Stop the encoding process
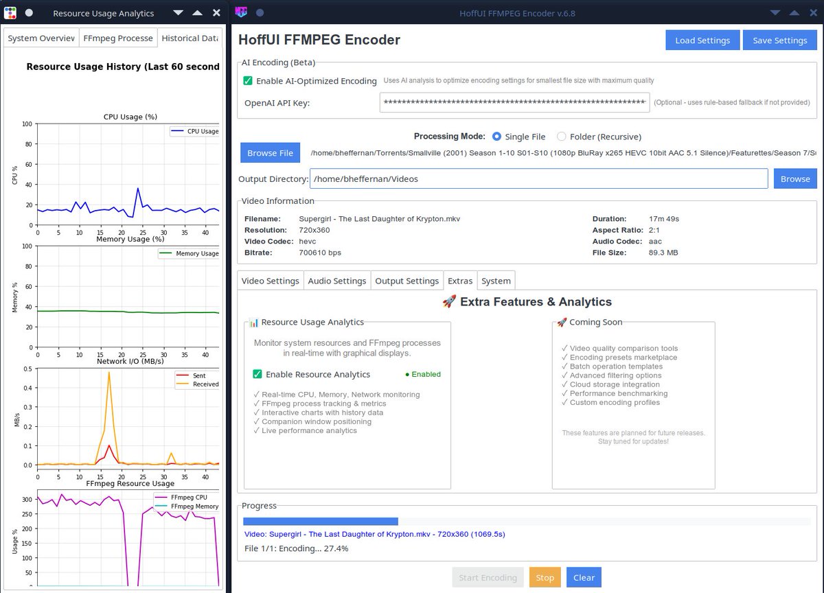 coord(545,577)
